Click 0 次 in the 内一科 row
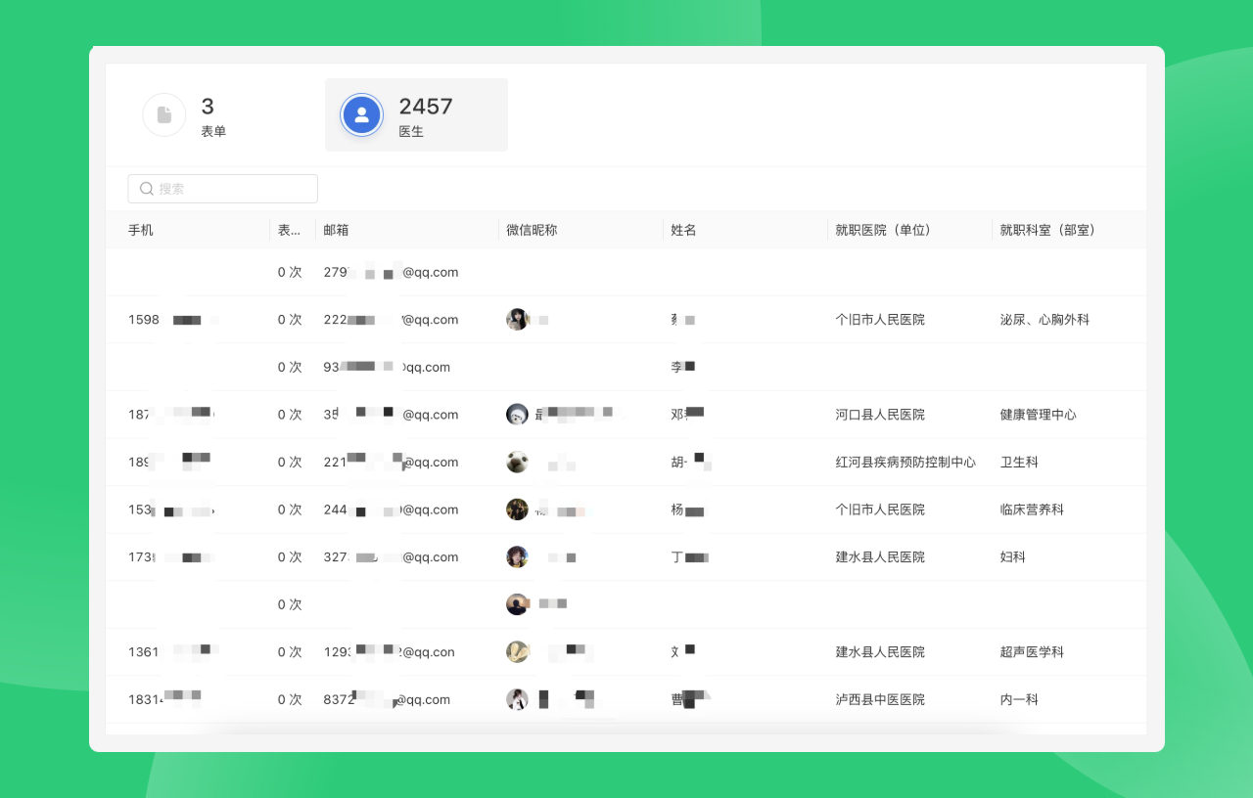 290,699
